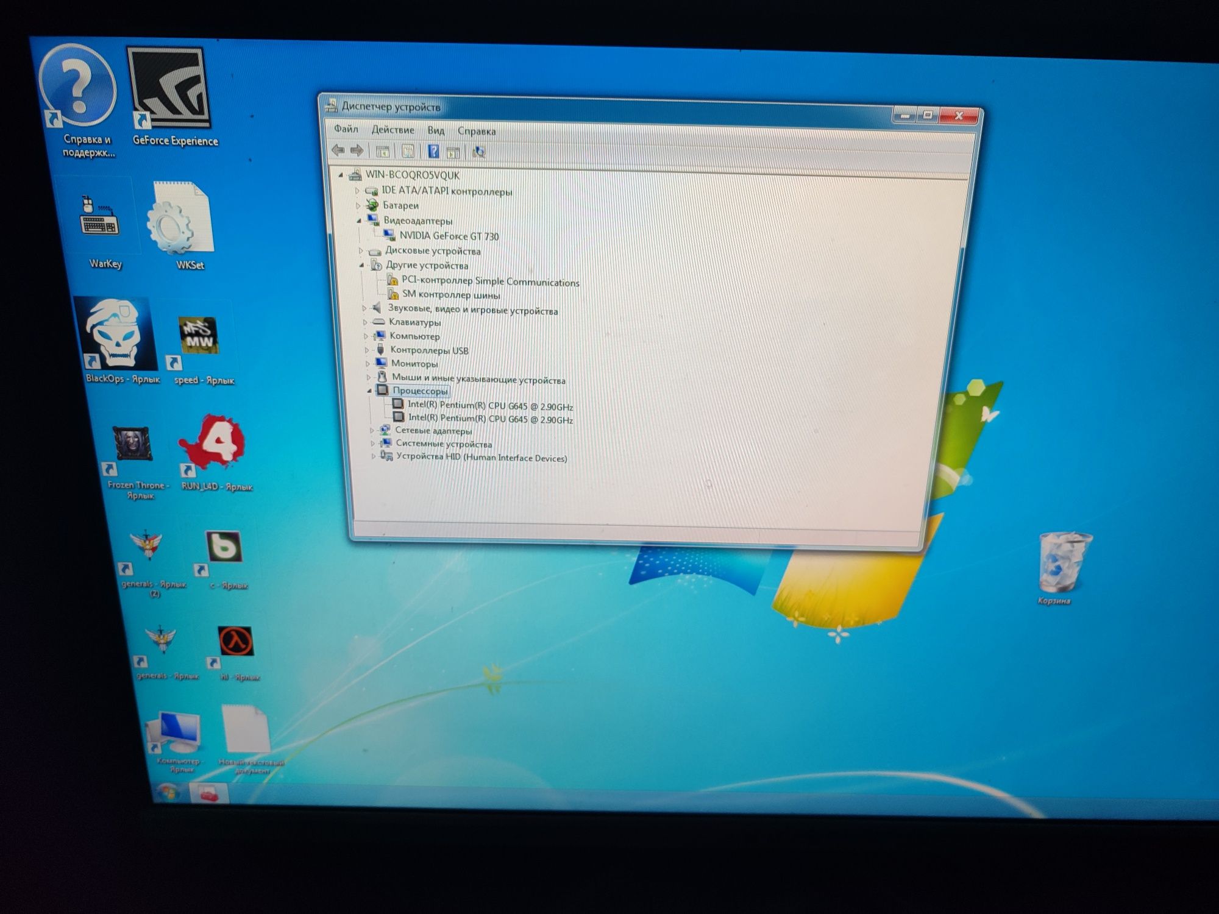Expand IDE ATA/ATAPI контроллеры arrow
1219x914 pixels.
pos(358,191)
